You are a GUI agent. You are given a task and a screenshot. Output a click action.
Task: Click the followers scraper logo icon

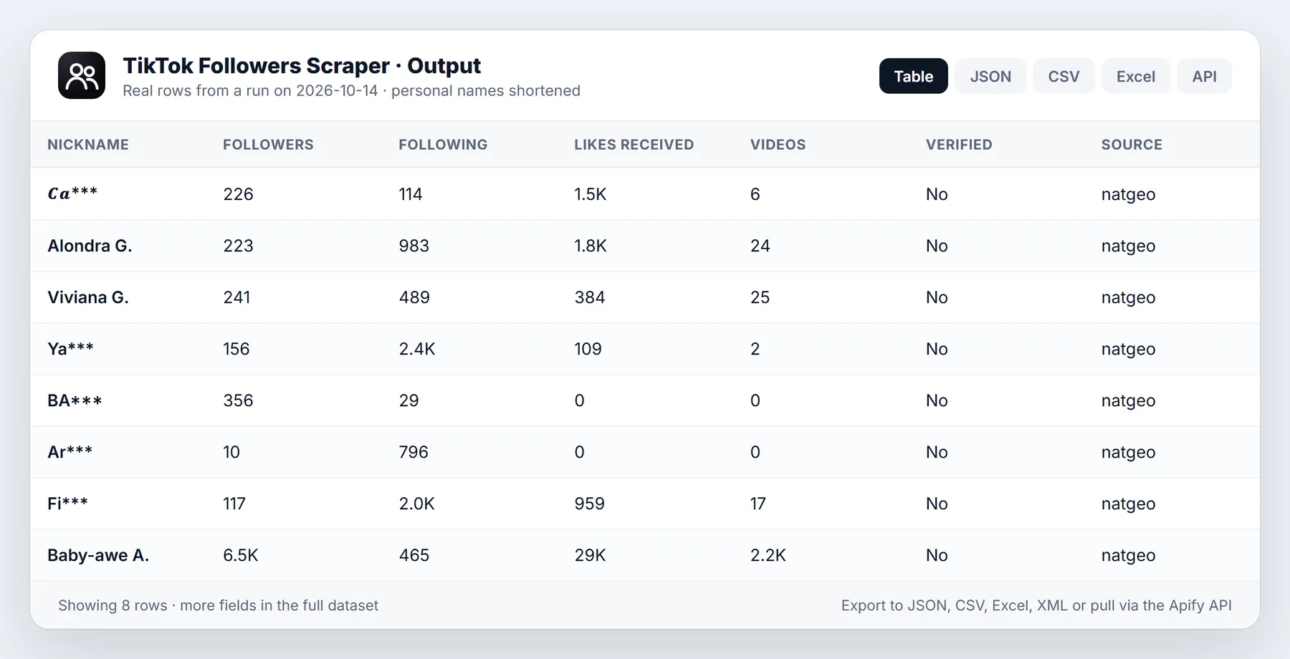(82, 75)
